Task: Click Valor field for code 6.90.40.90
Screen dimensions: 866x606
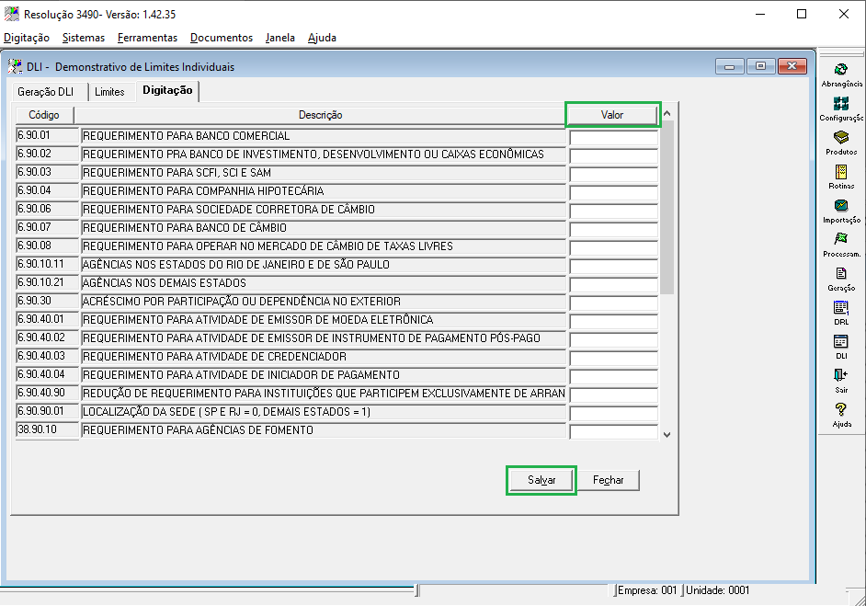Action: point(613,395)
